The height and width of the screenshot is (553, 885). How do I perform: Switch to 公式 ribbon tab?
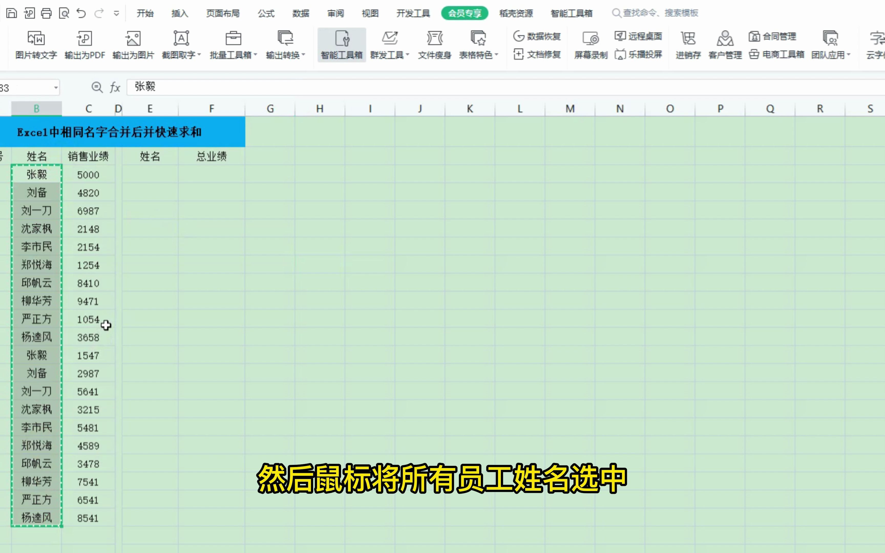pos(266,13)
